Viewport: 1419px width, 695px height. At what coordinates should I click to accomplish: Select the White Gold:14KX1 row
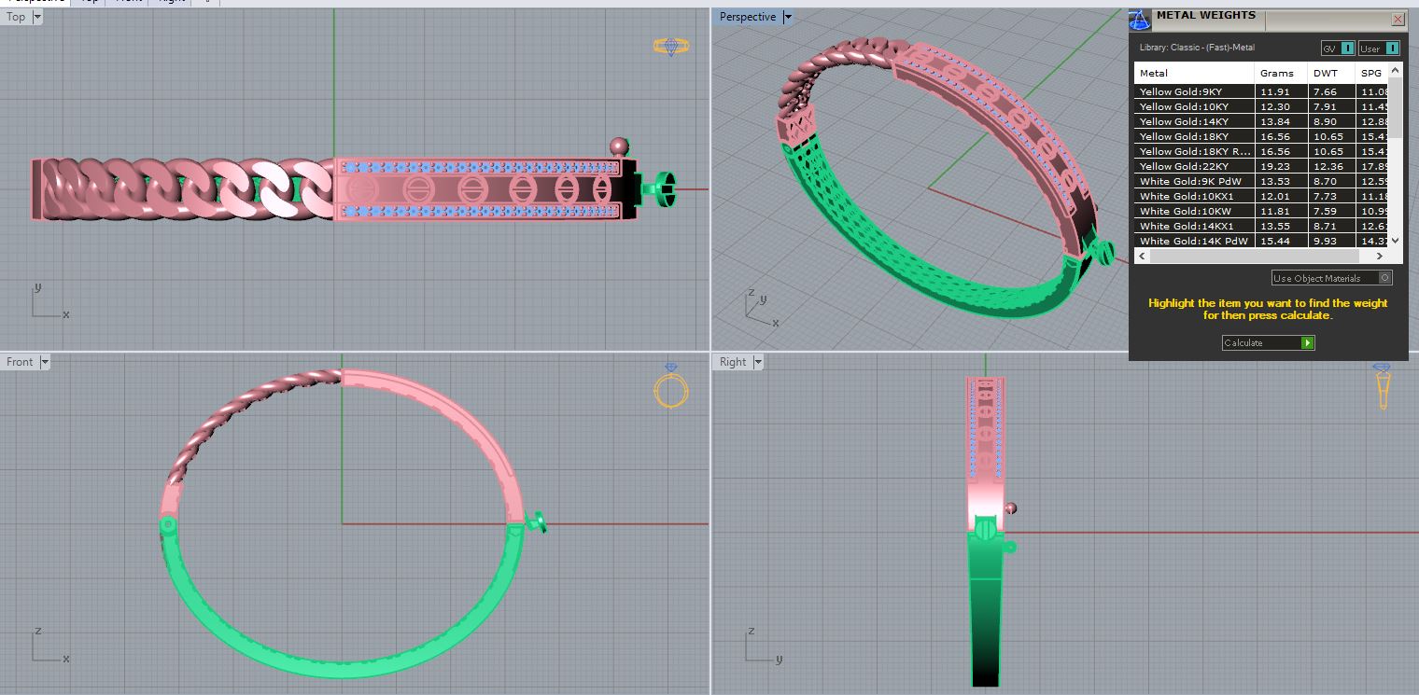coord(1261,226)
